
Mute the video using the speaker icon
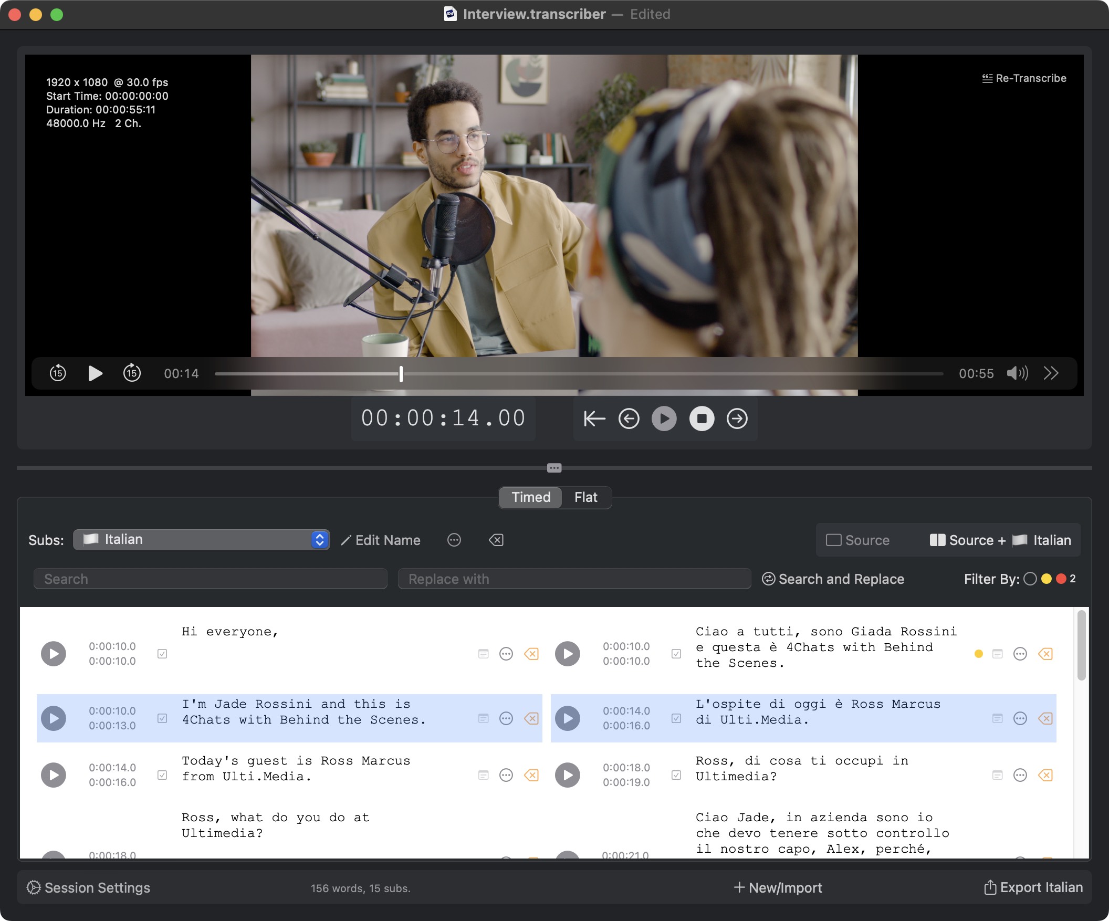click(x=1016, y=373)
